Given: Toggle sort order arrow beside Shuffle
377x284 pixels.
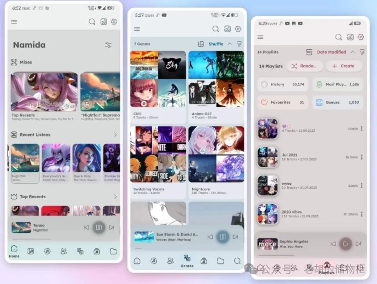Looking at the screenshot, I should coord(230,44).
